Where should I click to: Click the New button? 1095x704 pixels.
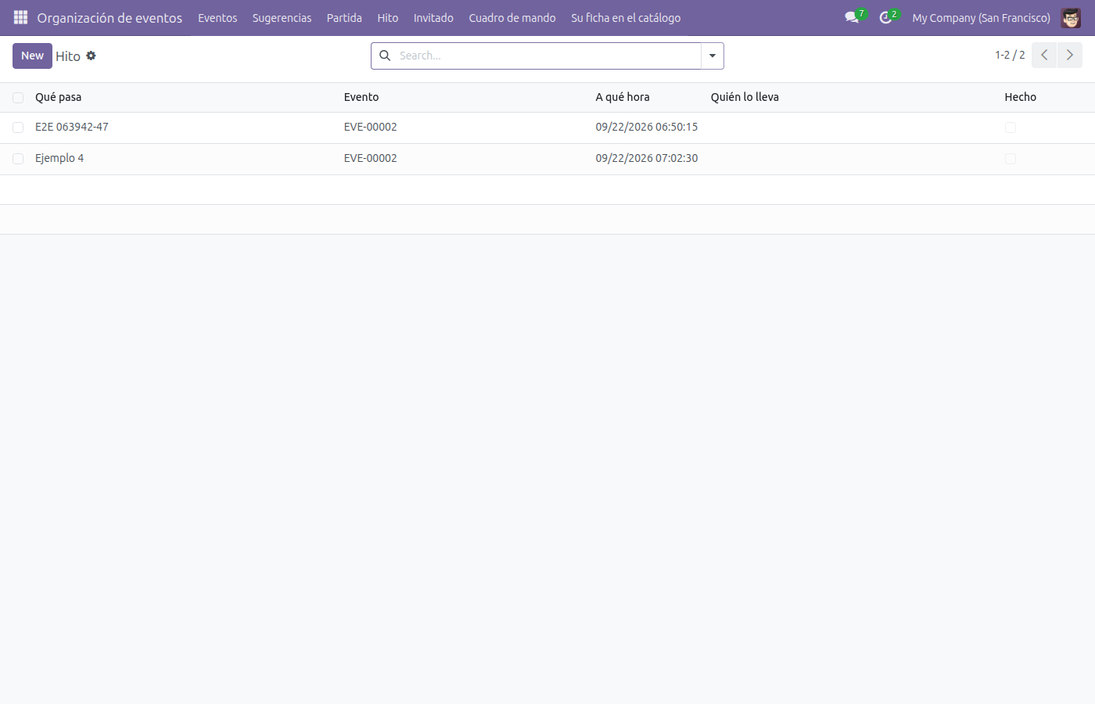tap(32, 56)
